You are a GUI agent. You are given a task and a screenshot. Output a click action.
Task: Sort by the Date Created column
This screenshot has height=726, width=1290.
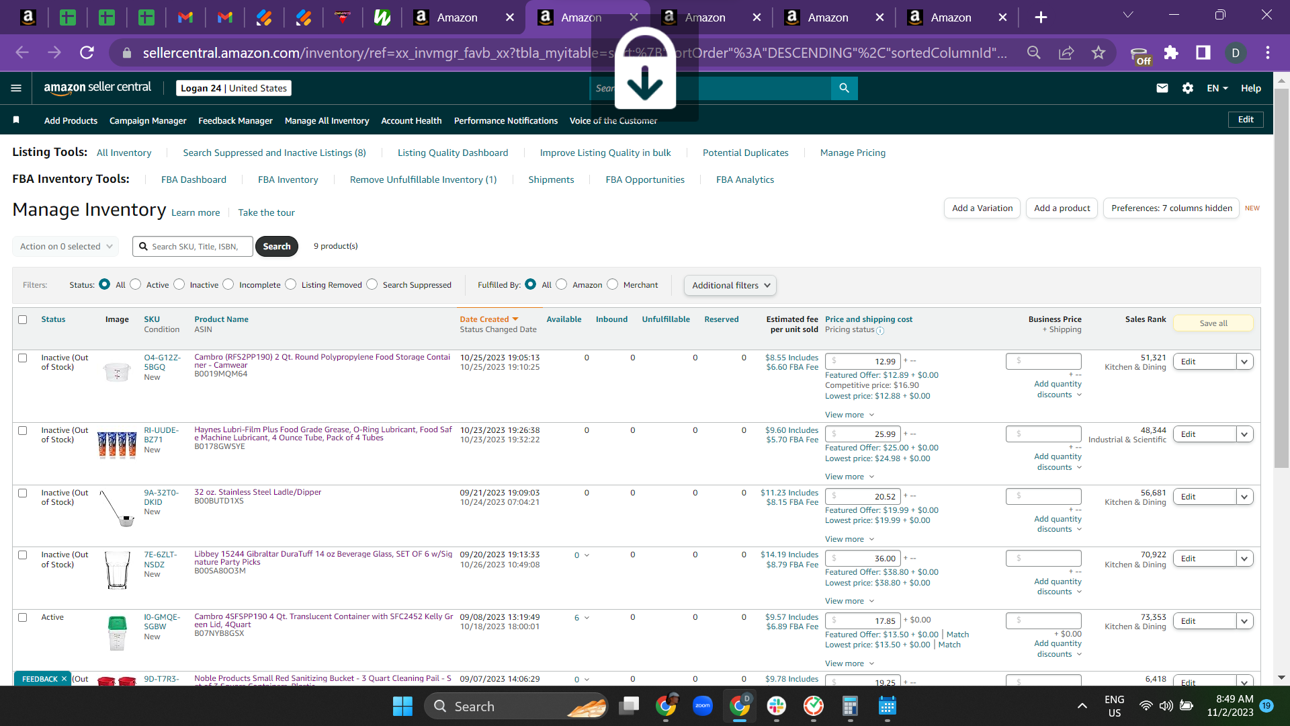tap(488, 319)
